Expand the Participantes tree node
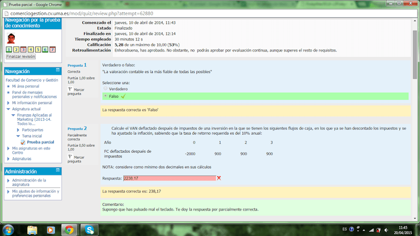Image resolution: width=420 pixels, height=236 pixels. (x=18, y=130)
